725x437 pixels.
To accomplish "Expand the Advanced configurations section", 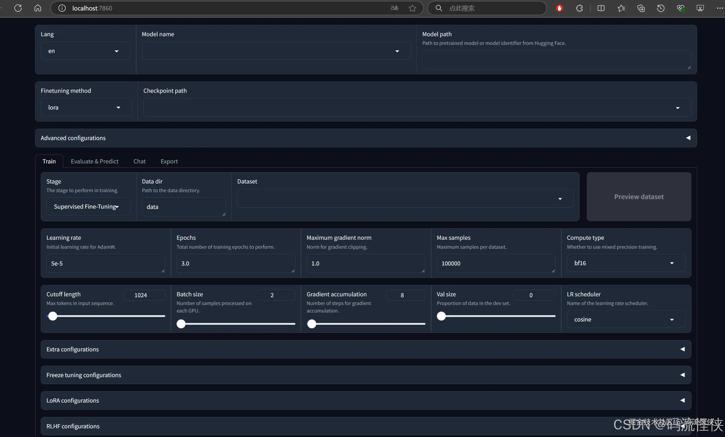I will 366,138.
